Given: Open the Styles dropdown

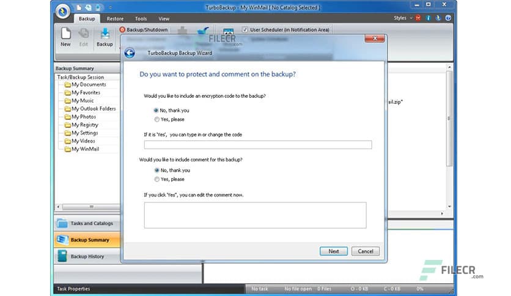Looking at the screenshot, I should point(402,18).
